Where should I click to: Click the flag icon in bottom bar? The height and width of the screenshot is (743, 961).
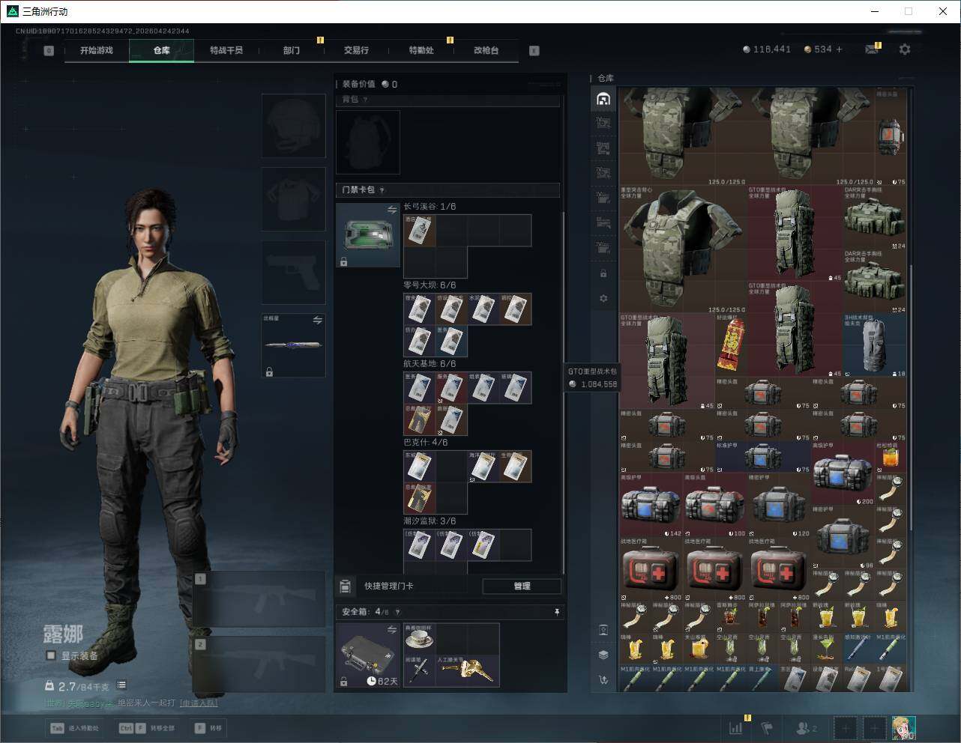coord(767,727)
